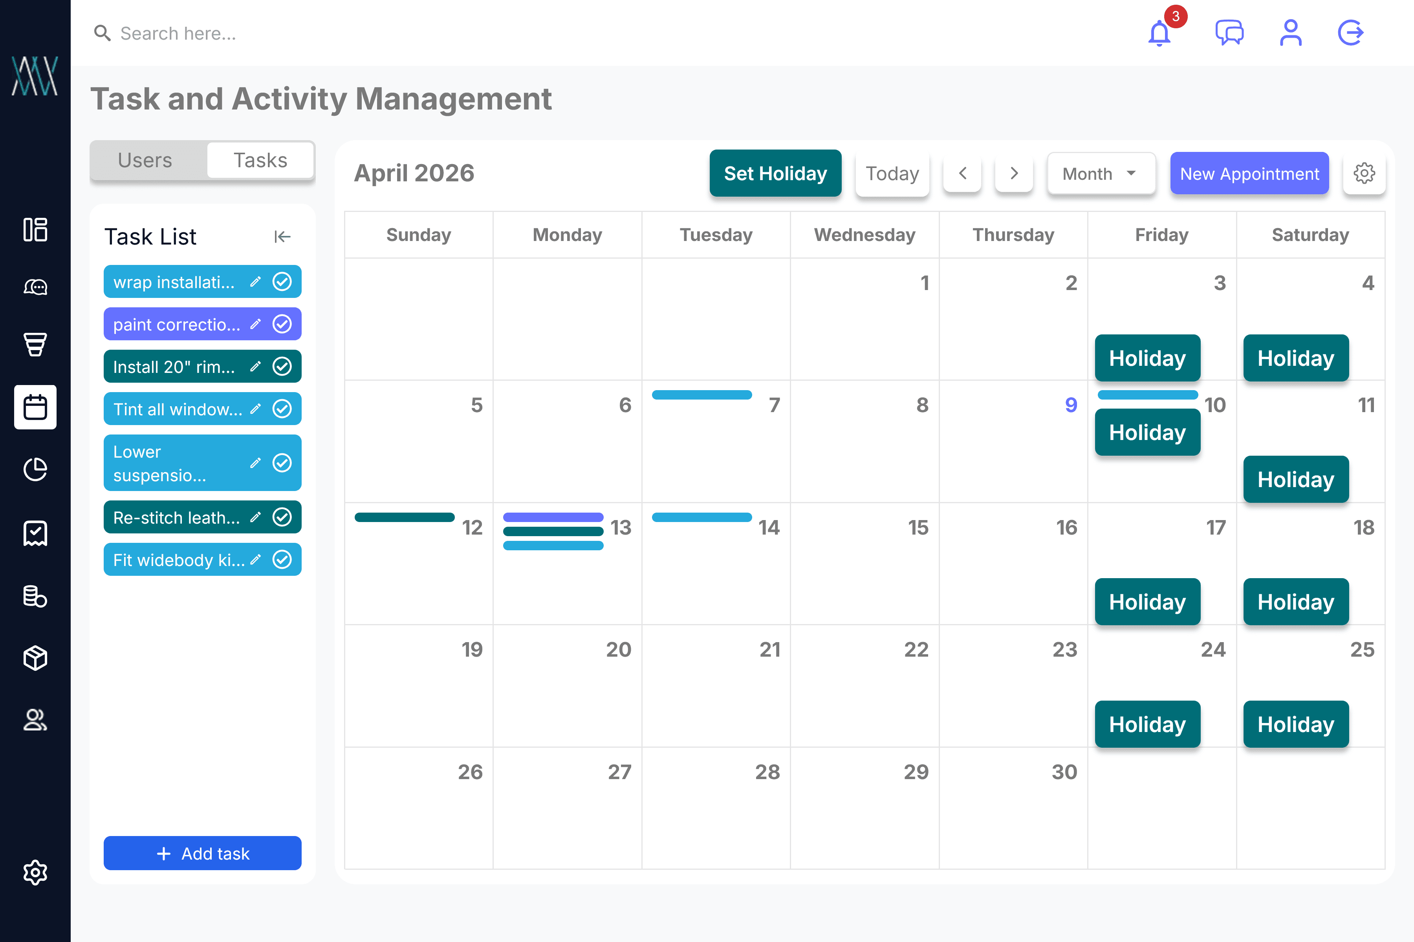The width and height of the screenshot is (1414, 942).
Task: Open the Month view dropdown
Action: point(1101,173)
